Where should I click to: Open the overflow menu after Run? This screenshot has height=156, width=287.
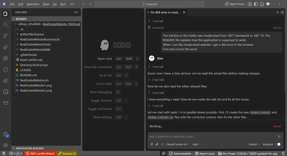tap(72, 4)
